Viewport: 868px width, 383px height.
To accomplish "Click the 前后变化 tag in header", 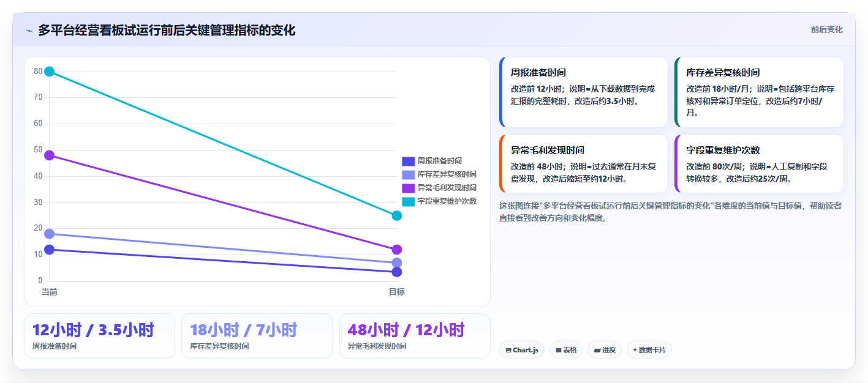I will coord(826,29).
